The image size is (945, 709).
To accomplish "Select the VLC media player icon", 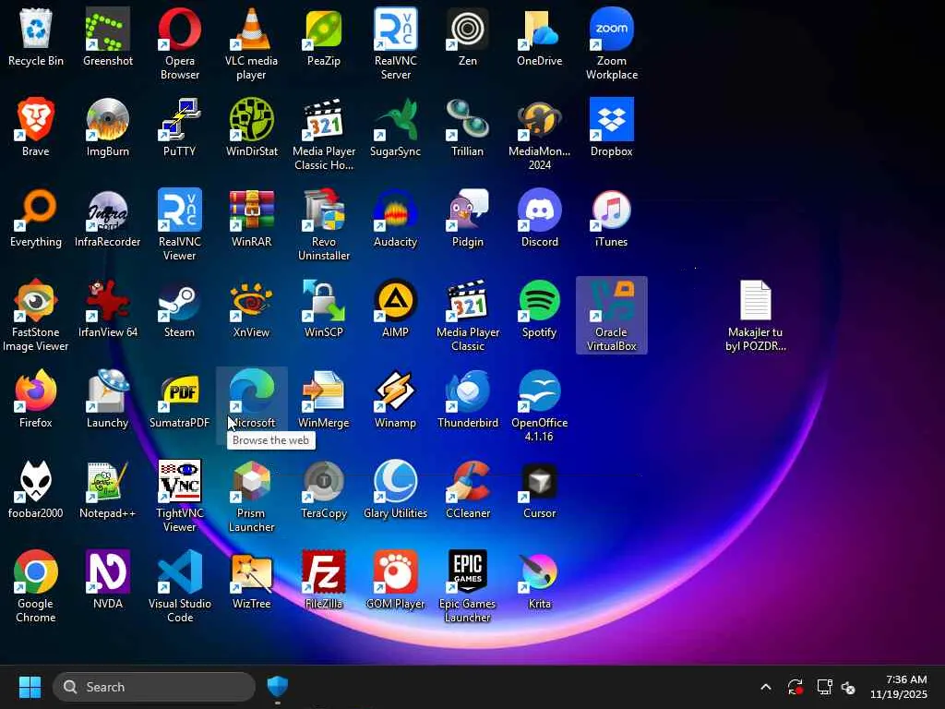I will pyautogui.click(x=251, y=30).
